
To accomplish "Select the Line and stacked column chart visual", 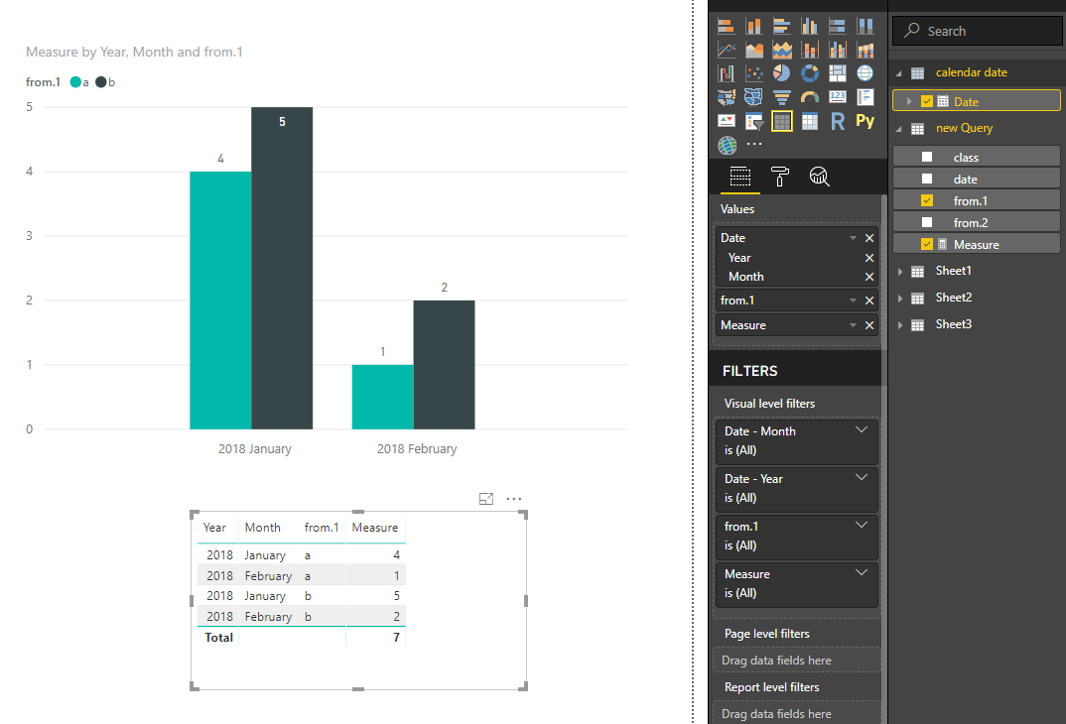I will pyautogui.click(x=810, y=51).
